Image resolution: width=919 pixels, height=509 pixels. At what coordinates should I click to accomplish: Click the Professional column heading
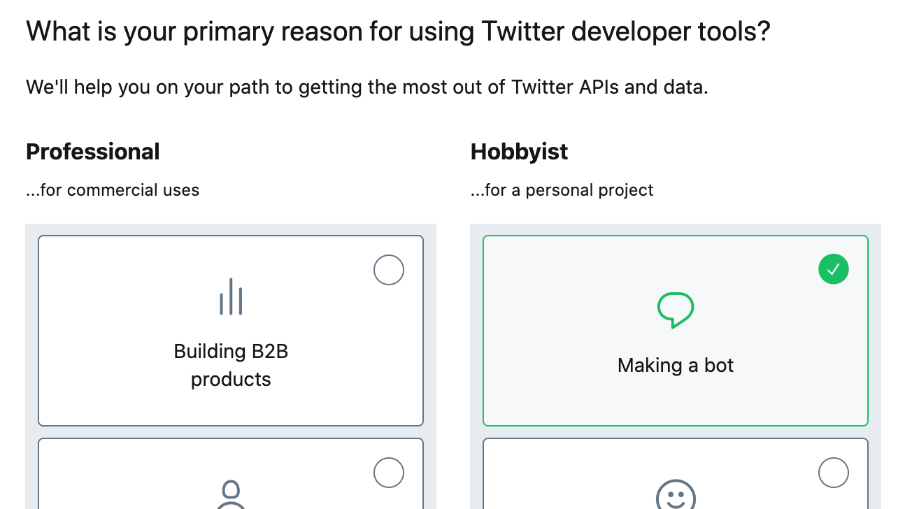click(93, 152)
